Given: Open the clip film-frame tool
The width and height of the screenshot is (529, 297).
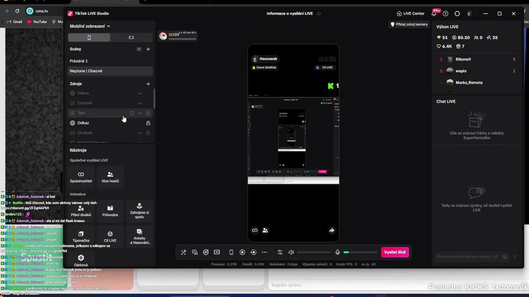Looking at the screenshot, I should click(x=217, y=252).
